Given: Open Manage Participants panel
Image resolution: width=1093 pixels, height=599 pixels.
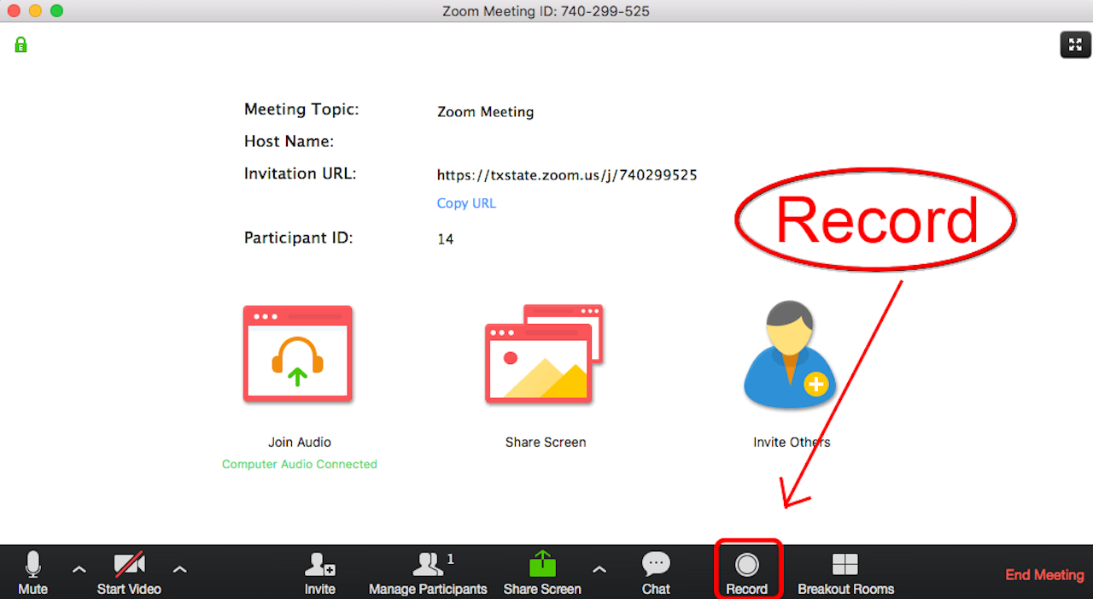Looking at the screenshot, I should pyautogui.click(x=428, y=572).
